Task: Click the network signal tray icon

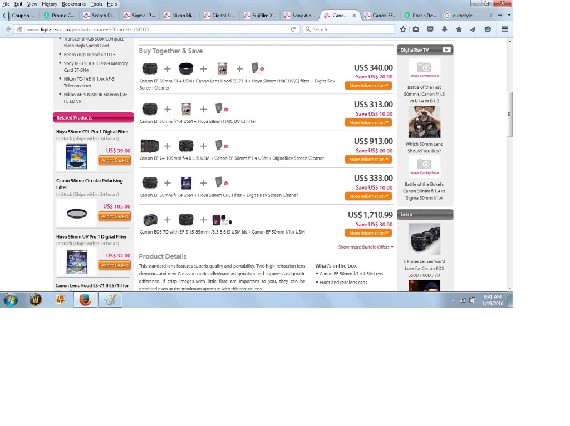Action: [x=463, y=300]
